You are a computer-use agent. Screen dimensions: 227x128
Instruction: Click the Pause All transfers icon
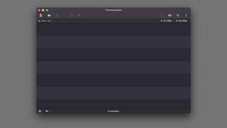click(72, 15)
